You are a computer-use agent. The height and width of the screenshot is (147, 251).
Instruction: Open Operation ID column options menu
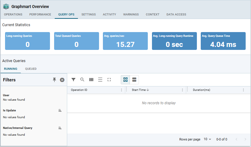click(x=121, y=90)
